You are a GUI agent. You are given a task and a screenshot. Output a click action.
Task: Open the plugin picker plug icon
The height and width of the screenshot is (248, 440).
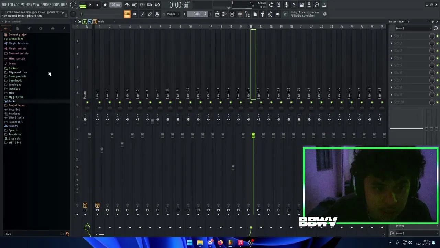(x=262, y=14)
